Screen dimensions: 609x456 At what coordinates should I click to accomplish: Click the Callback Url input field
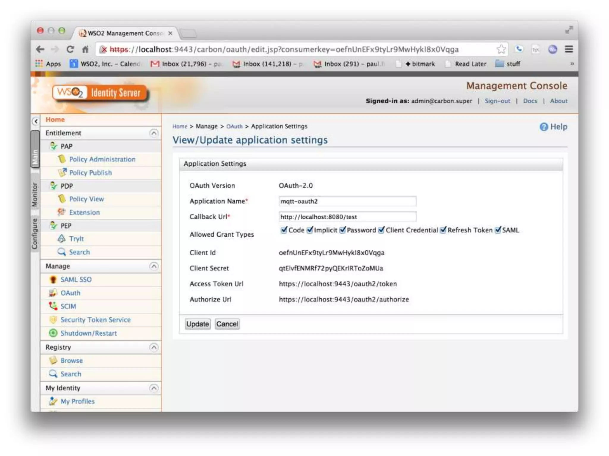347,217
